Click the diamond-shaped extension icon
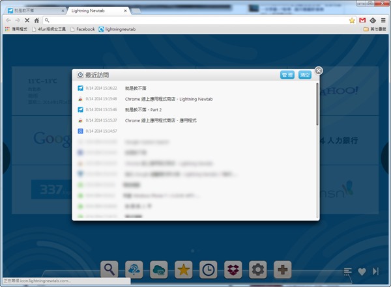The image size is (391, 287). pyautogui.click(x=373, y=20)
